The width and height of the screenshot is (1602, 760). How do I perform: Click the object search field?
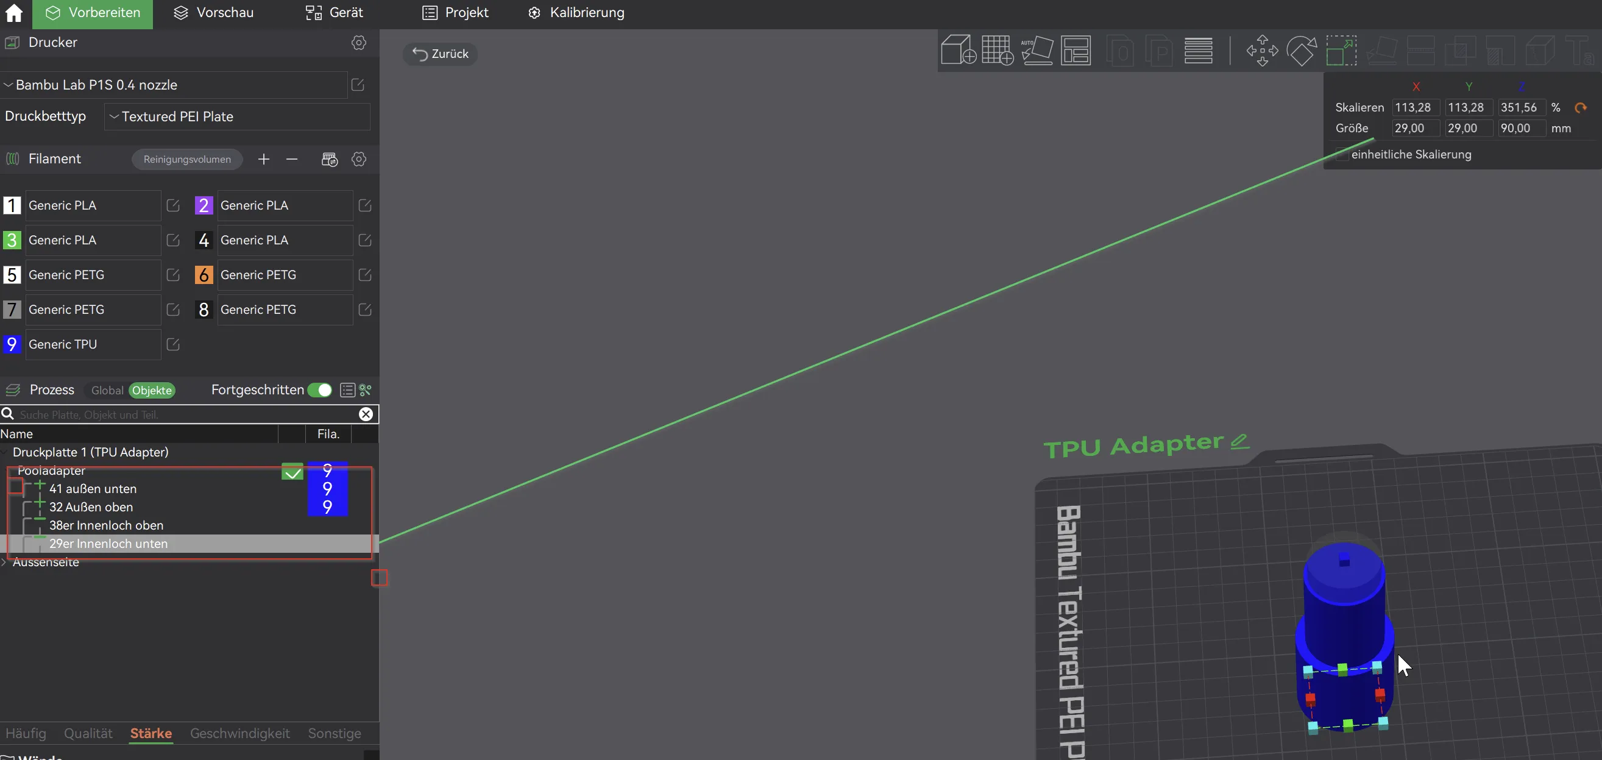186,414
